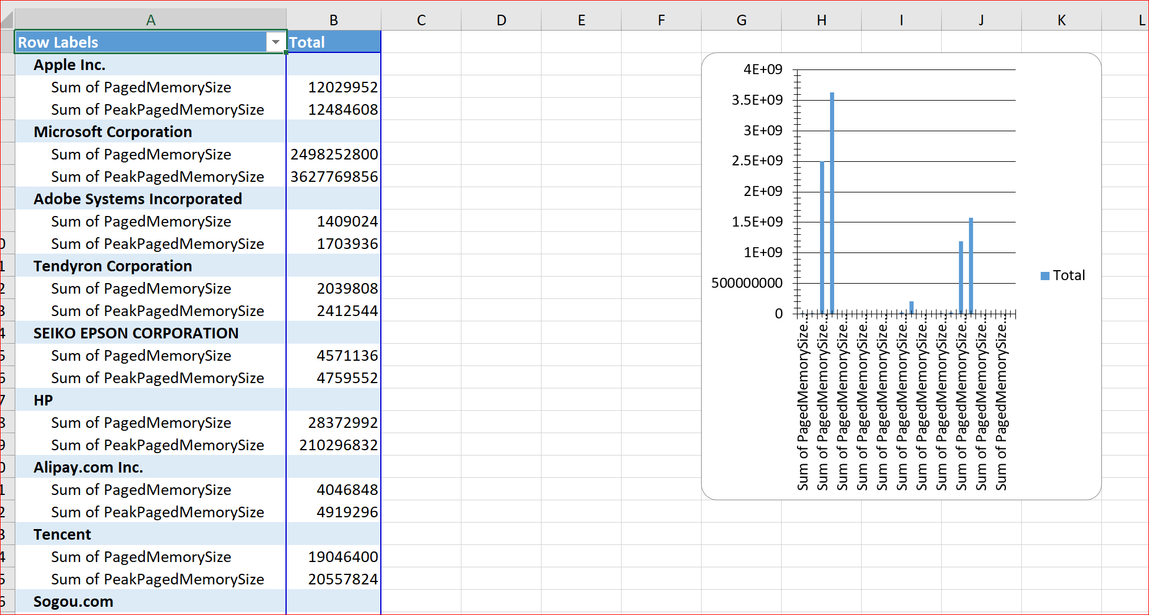Select the Total header cell

click(334, 42)
